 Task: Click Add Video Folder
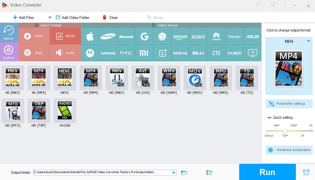pos(73,17)
